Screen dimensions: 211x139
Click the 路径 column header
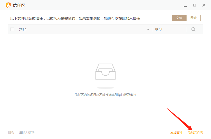pyautogui.click(x=23, y=30)
